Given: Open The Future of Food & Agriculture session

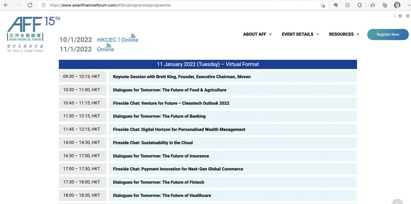Looking at the screenshot, I should (x=233, y=90).
